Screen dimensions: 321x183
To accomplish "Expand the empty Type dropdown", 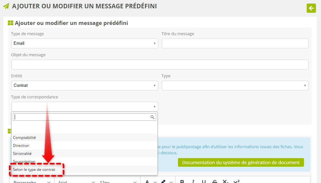I will 235,86.
